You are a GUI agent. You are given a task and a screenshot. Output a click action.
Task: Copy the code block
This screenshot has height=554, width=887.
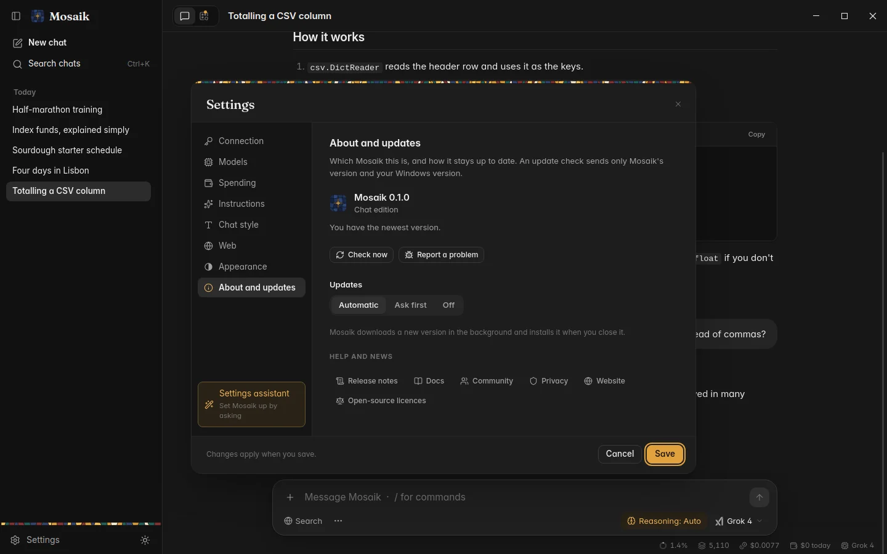click(756, 134)
